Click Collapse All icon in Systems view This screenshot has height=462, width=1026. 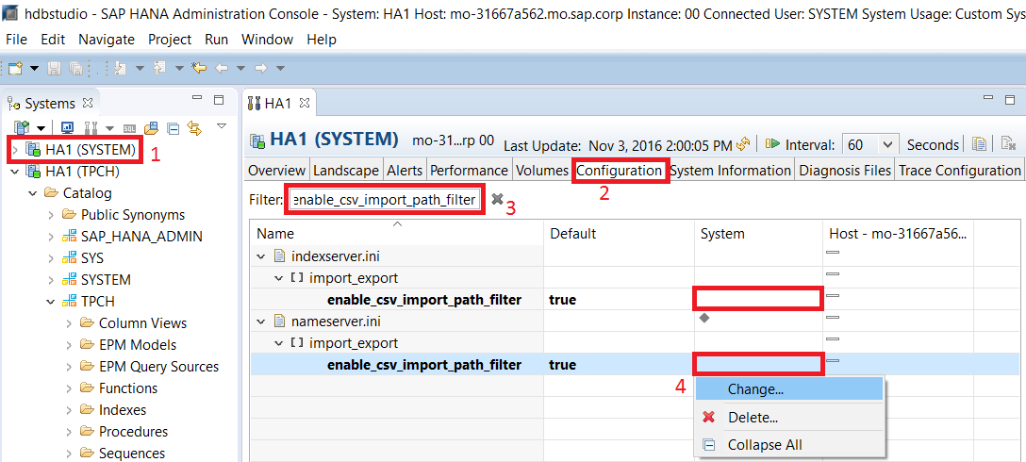173,127
